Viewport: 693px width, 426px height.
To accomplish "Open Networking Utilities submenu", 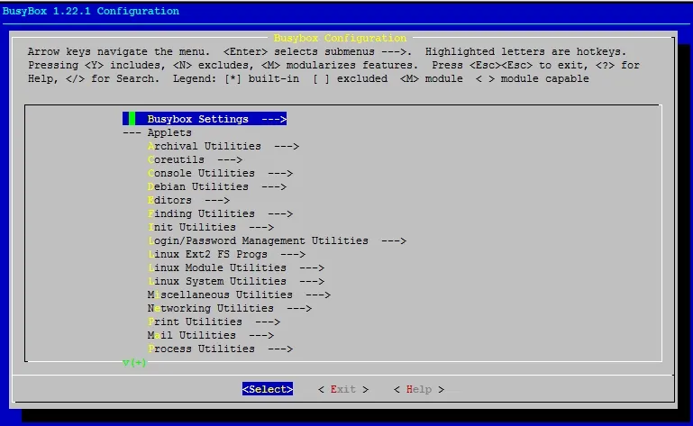I will point(230,308).
